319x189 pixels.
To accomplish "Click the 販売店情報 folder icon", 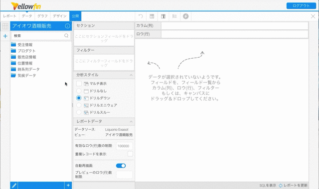I will click(x=13, y=57).
